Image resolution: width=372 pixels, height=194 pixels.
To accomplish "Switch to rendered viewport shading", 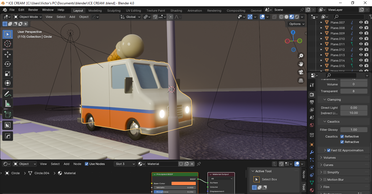I will click(297, 17).
